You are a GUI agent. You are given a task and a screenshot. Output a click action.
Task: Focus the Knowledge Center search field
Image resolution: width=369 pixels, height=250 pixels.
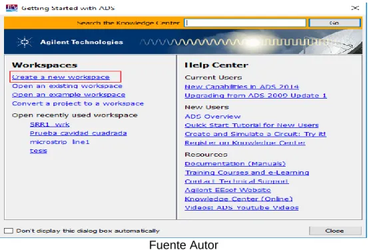(x=245, y=23)
